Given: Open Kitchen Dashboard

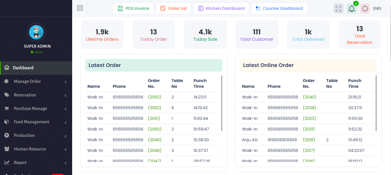Looking at the screenshot, I should [221, 8].
